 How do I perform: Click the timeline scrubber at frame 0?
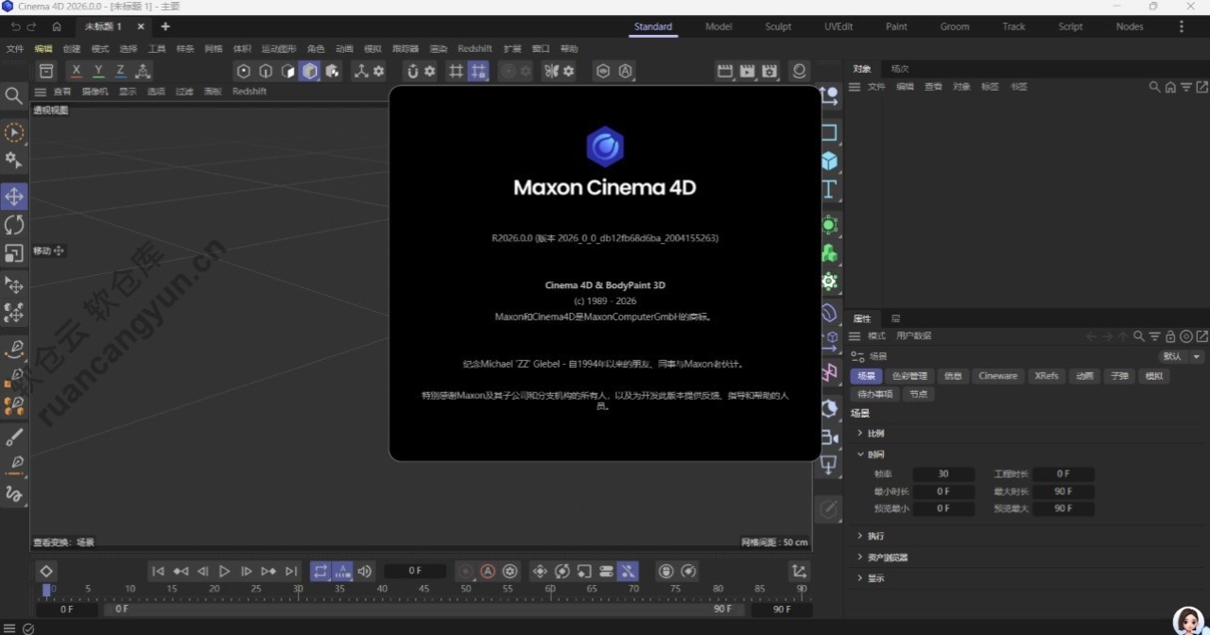[x=47, y=588]
